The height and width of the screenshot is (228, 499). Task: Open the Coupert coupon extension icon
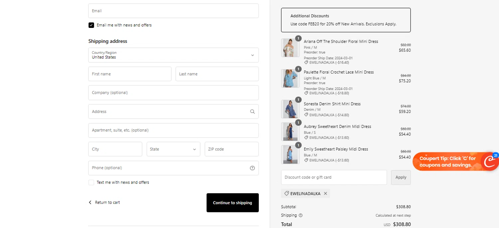pos(490,162)
